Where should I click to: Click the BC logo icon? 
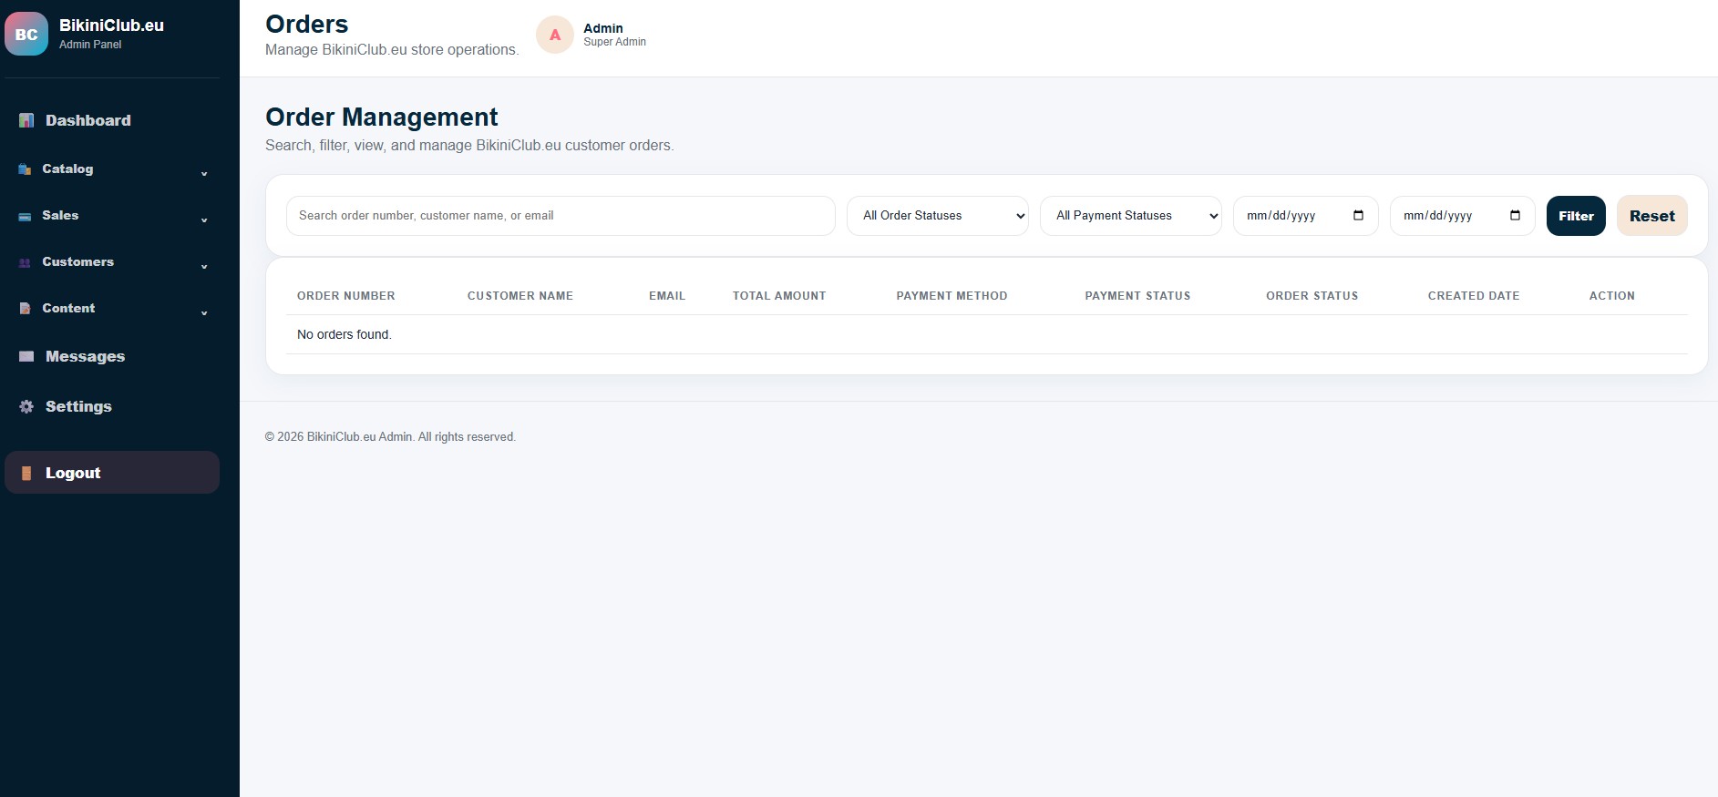(26, 34)
